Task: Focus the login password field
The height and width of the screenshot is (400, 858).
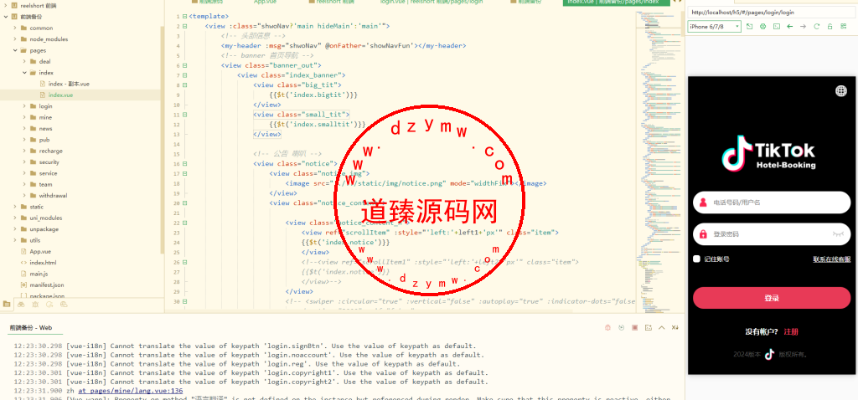Action: pos(772,233)
